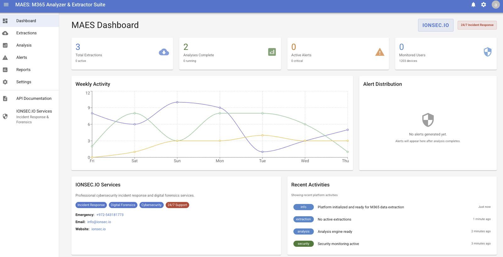The height and width of the screenshot is (257, 503).
Task: Click the green line point at Sat
Action: pos(135,113)
